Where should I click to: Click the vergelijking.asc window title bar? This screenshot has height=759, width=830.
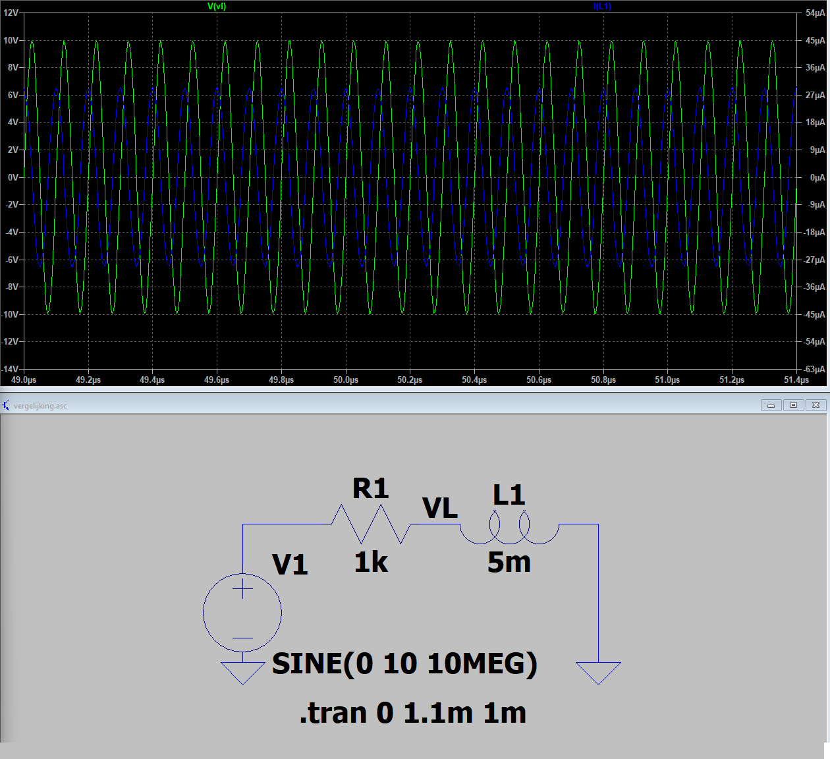point(395,405)
